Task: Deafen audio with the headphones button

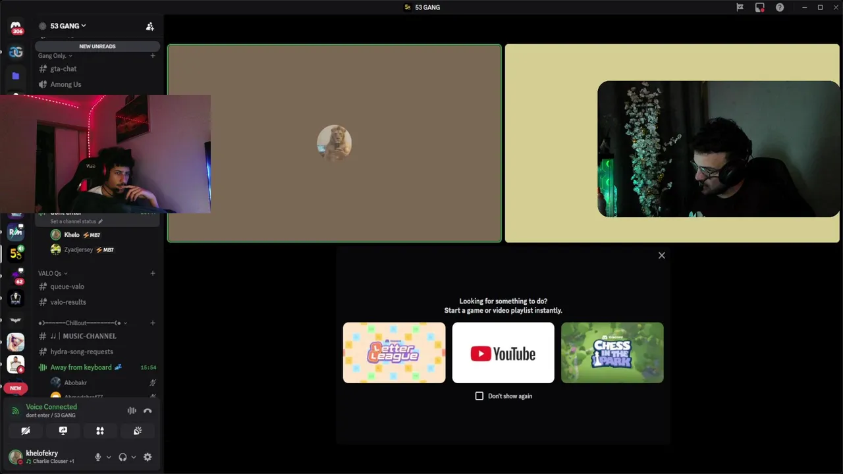Action: point(122,457)
